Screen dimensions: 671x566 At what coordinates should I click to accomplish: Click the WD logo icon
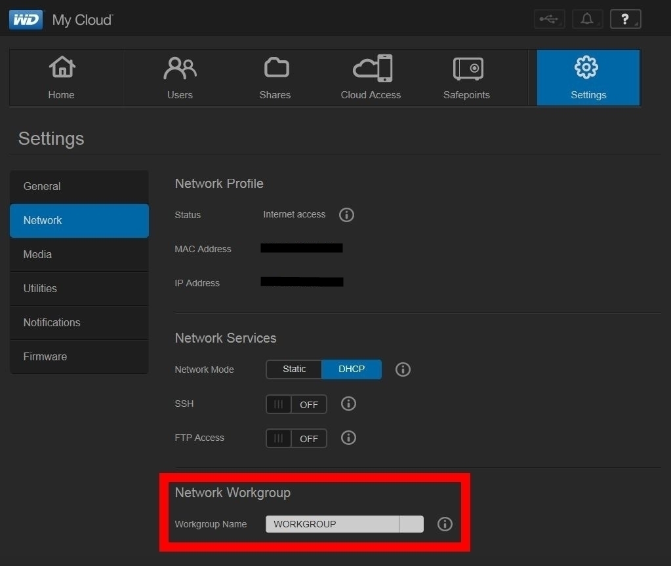[26, 20]
